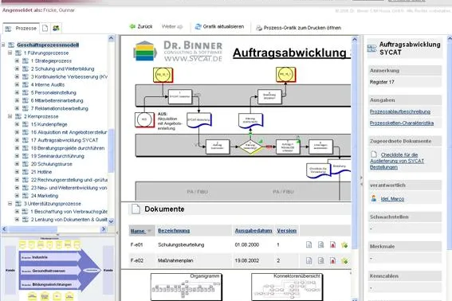Expand the 1 Strategieprozess node
The height and width of the screenshot is (301, 452).
(17, 61)
